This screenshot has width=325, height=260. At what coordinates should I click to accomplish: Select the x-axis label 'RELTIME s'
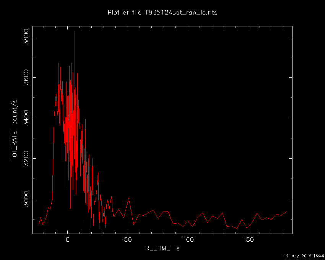click(x=162, y=248)
